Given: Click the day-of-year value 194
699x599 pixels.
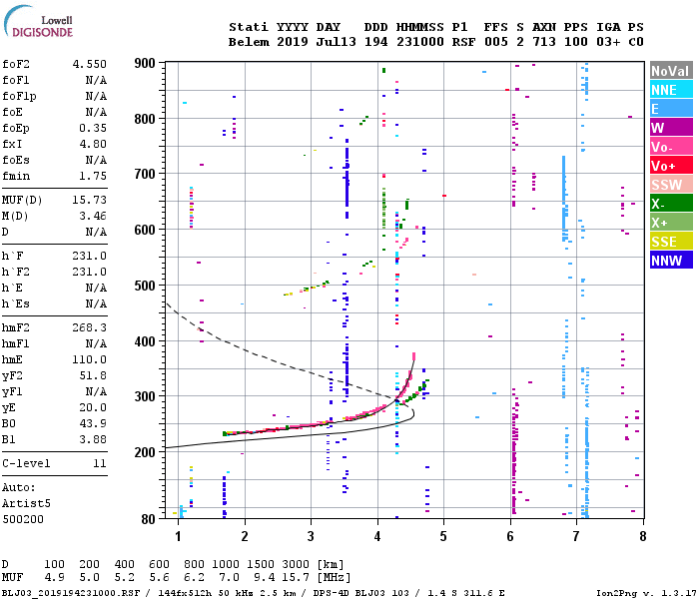Looking at the screenshot, I should (x=375, y=42).
